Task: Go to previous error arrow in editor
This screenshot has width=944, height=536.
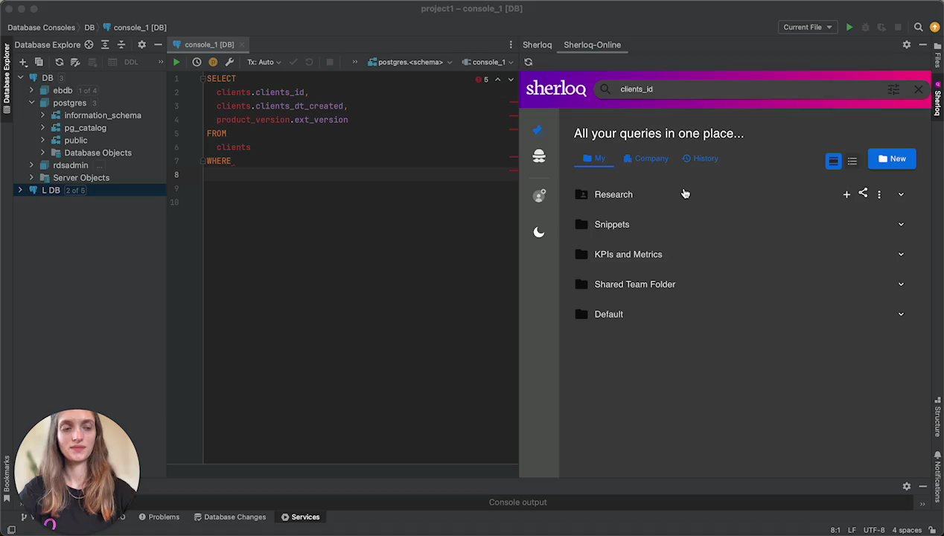Action: pyautogui.click(x=498, y=80)
